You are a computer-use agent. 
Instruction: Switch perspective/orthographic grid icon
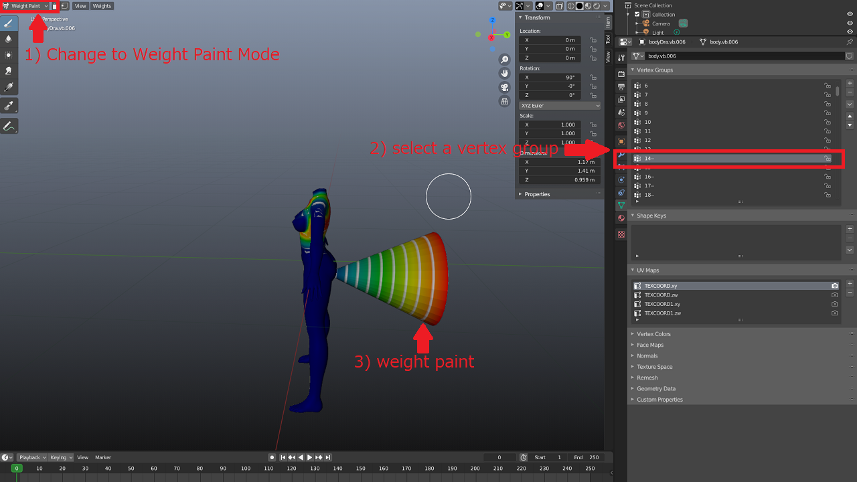[505, 101]
